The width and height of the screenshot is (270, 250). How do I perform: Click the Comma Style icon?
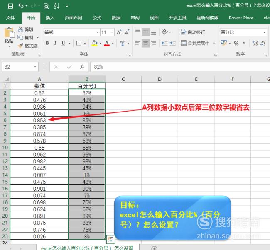click(244, 43)
